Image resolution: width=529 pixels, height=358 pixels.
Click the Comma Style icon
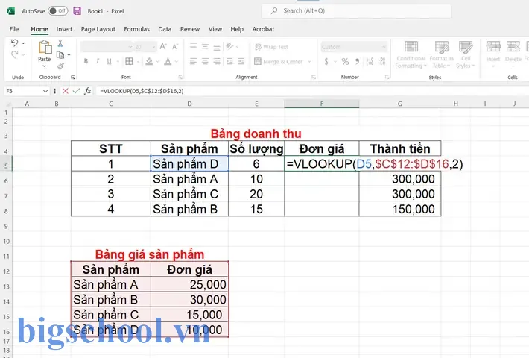point(357,61)
